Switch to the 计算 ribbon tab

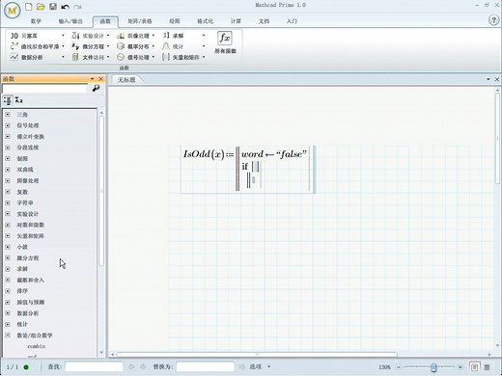(x=236, y=21)
